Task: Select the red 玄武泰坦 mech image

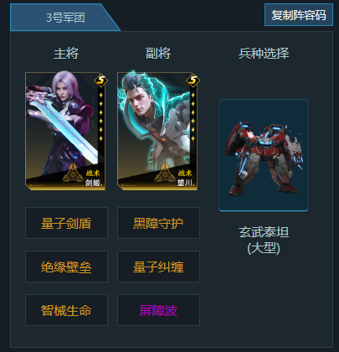Action: [x=264, y=155]
